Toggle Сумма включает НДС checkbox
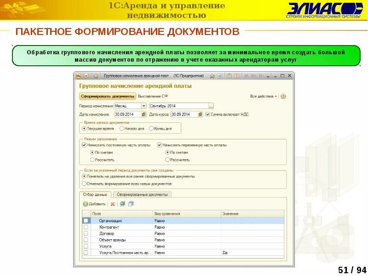The width and height of the screenshot is (368, 276). coord(208,114)
